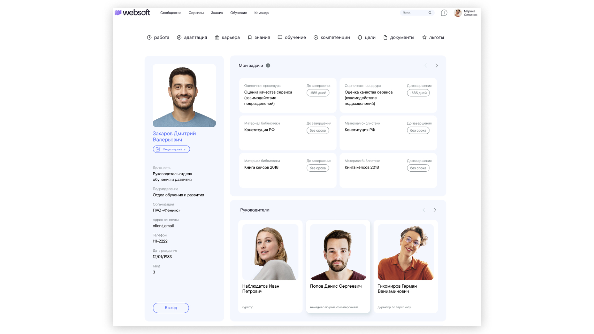Go to next page of Мои задачи
This screenshot has height=334, width=594.
pos(437,66)
